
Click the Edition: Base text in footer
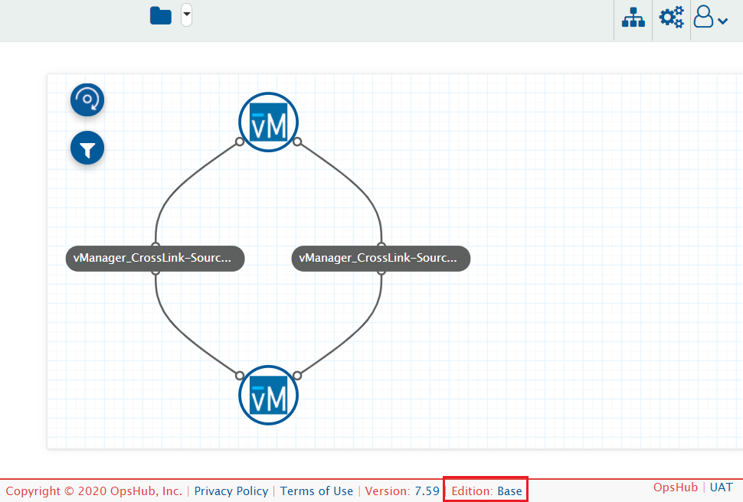tap(486, 491)
